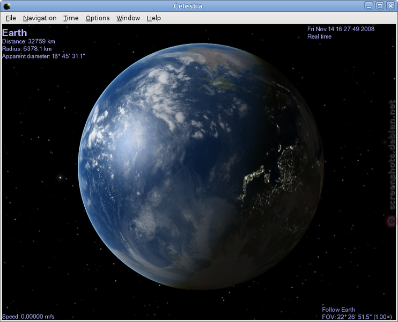Viewport: 398px width, 322px height.
Task: Minimize the Celestia window
Action: [x=369, y=6]
